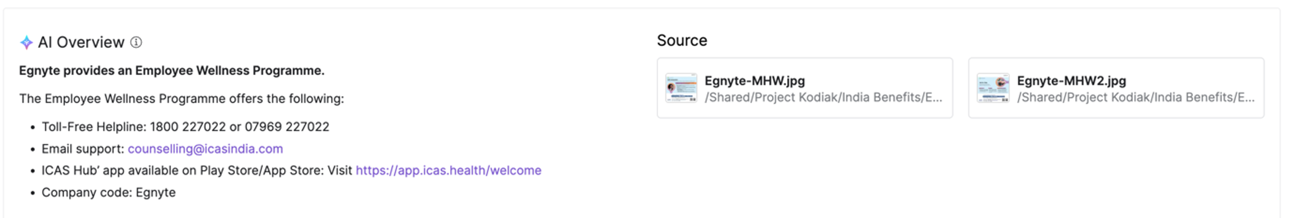Click the AI Overview sparkle icon

26,43
